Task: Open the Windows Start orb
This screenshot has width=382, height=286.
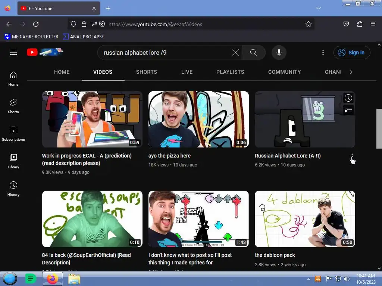Action: (x=10, y=279)
